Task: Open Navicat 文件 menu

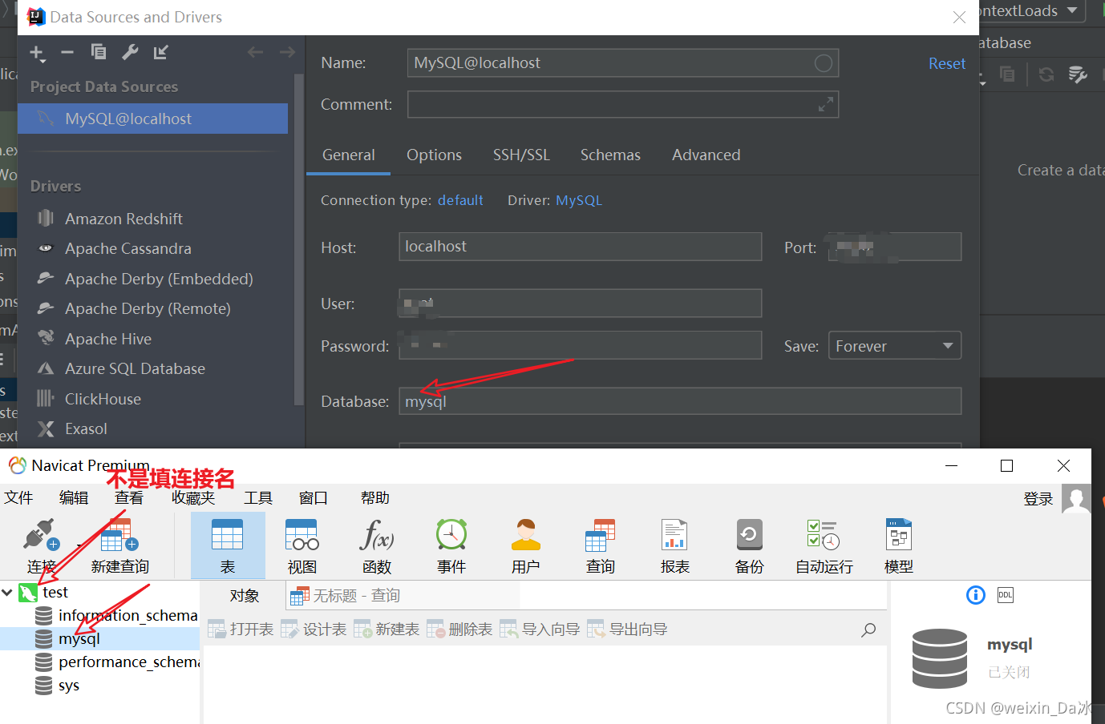Action: click(x=18, y=498)
